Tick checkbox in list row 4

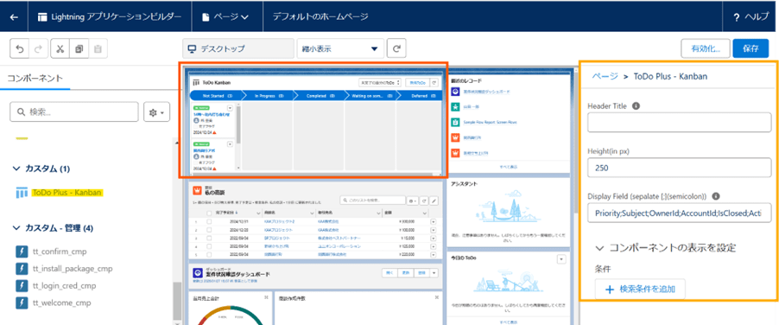(x=209, y=246)
